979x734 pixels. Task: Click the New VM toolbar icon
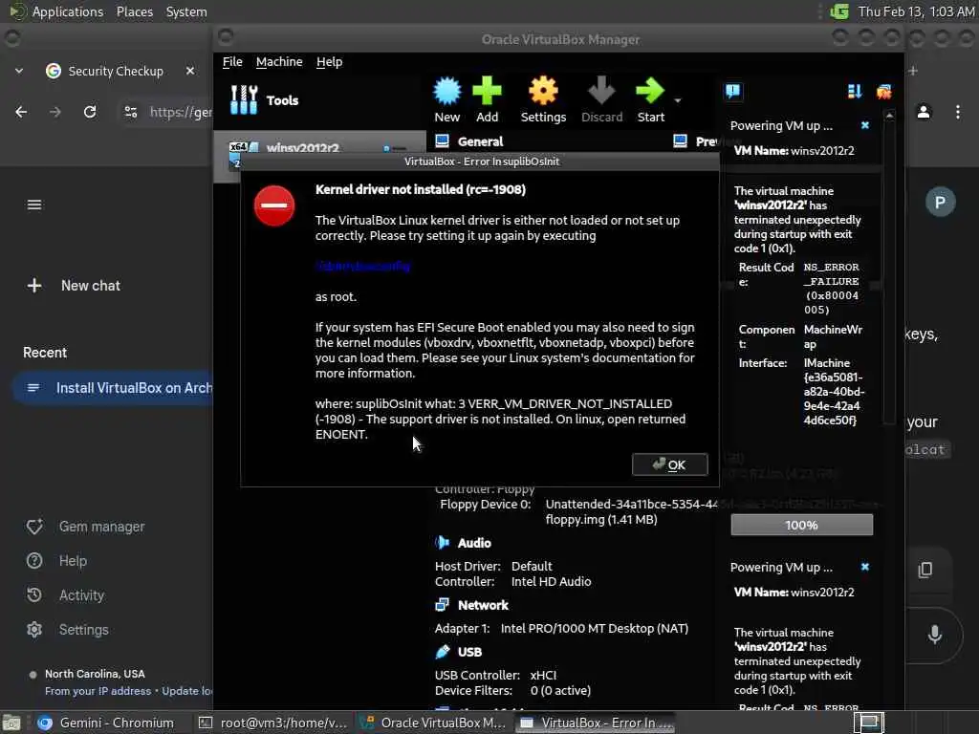click(x=447, y=99)
